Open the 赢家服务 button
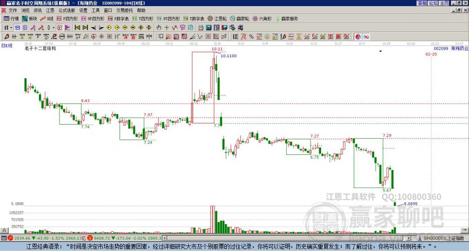This screenshot has height=251, width=469. click(x=286, y=18)
